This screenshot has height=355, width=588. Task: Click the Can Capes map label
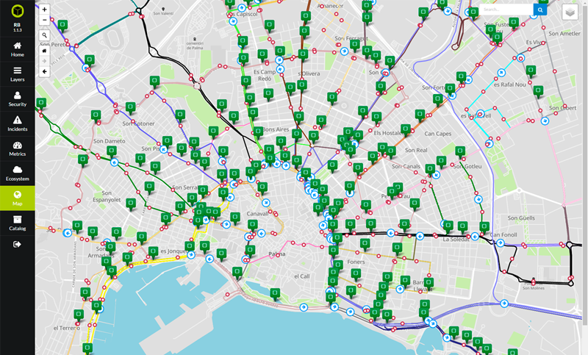point(437,134)
